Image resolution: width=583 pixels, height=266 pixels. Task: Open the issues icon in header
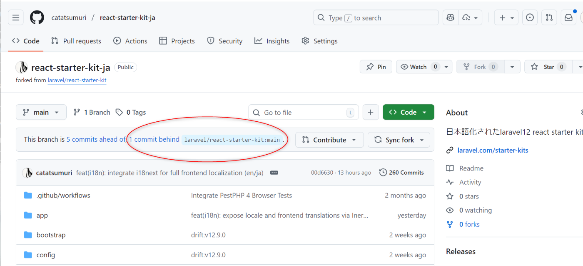[x=530, y=18]
